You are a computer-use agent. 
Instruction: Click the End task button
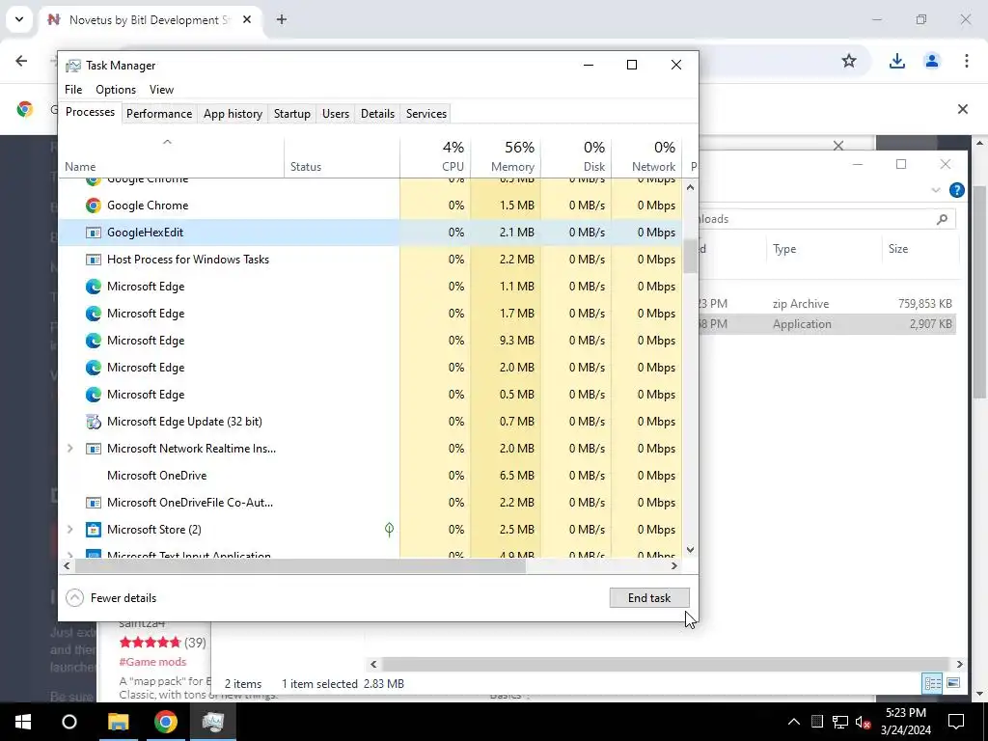click(649, 598)
